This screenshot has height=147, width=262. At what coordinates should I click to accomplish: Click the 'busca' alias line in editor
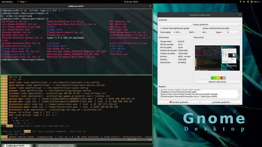pyautogui.click(x=30, y=113)
